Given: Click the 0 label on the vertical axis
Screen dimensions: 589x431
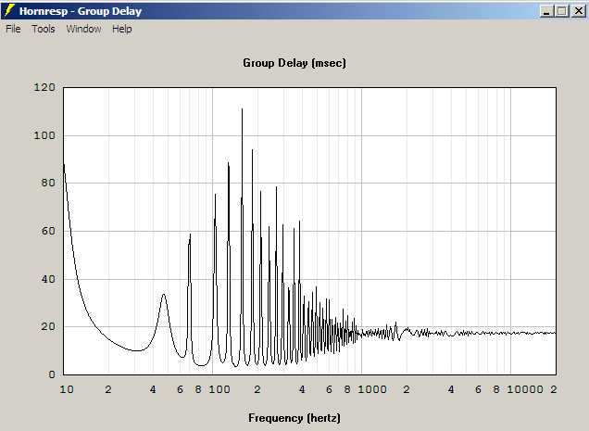Looking at the screenshot, I should pyautogui.click(x=52, y=374).
